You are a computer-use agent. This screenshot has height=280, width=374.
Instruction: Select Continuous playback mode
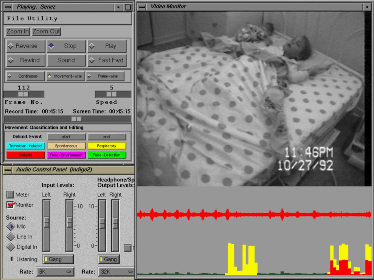point(25,76)
